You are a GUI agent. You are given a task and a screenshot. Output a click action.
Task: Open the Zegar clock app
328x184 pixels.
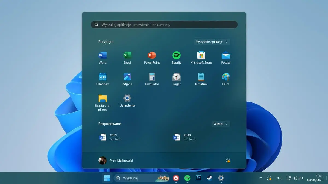[176, 77]
